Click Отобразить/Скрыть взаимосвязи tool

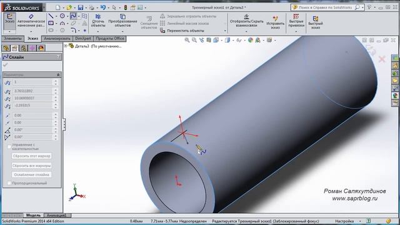[246, 21]
